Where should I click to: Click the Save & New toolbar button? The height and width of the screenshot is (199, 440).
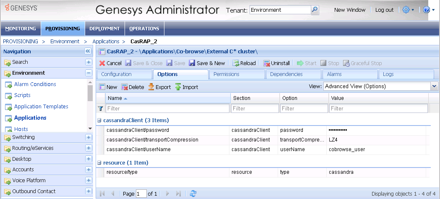point(207,63)
